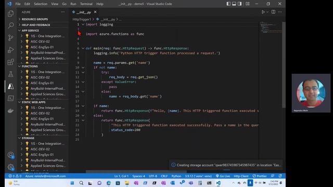This screenshot has height=187, width=333.
Task: Click Spaces: 4 indentation setting
Action: tap(139, 176)
